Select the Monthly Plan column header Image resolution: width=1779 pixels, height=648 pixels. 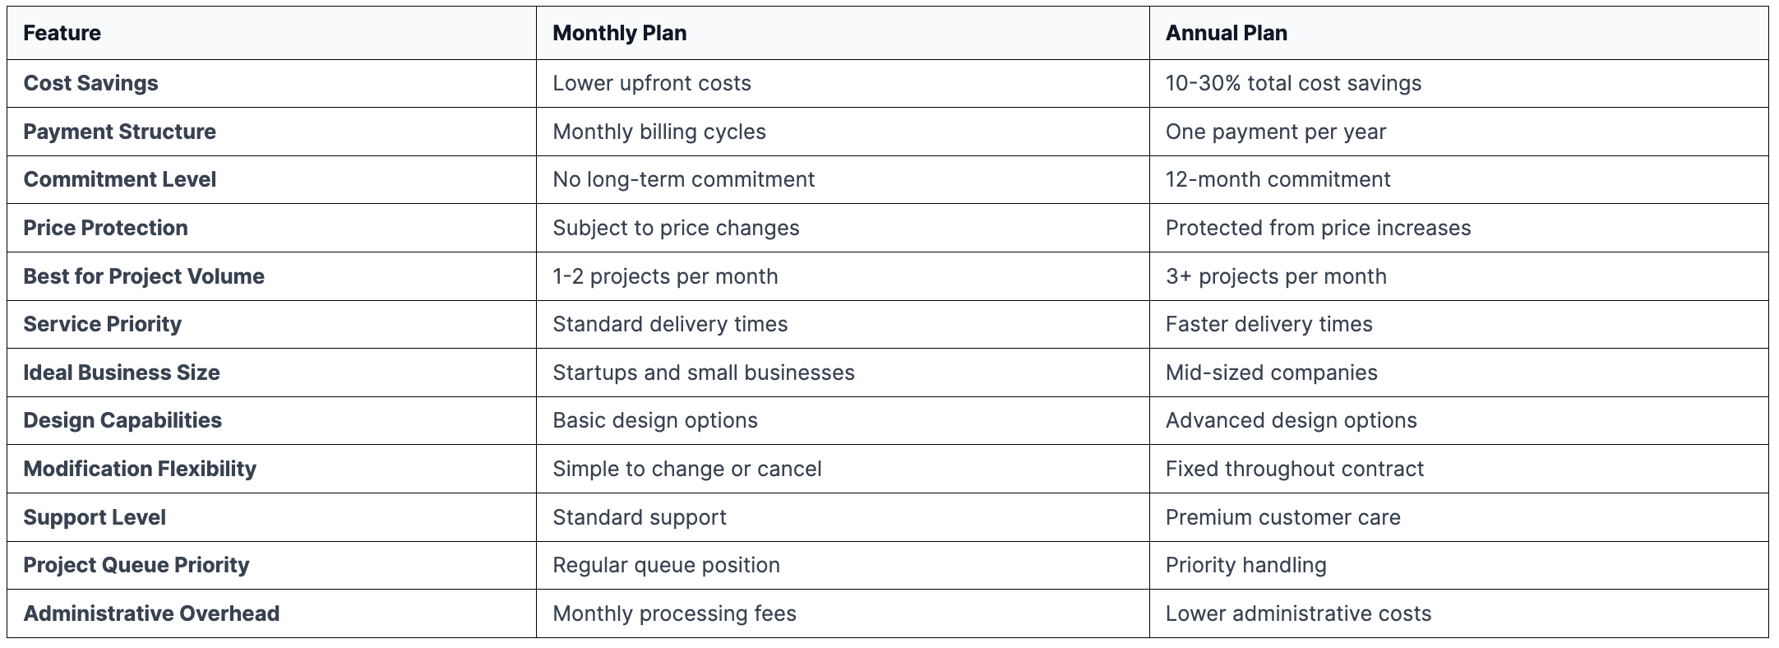click(620, 33)
